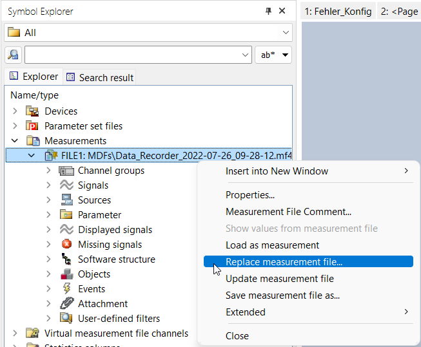Click the Events lightning icon
The height and width of the screenshot is (347, 421).
66,288
